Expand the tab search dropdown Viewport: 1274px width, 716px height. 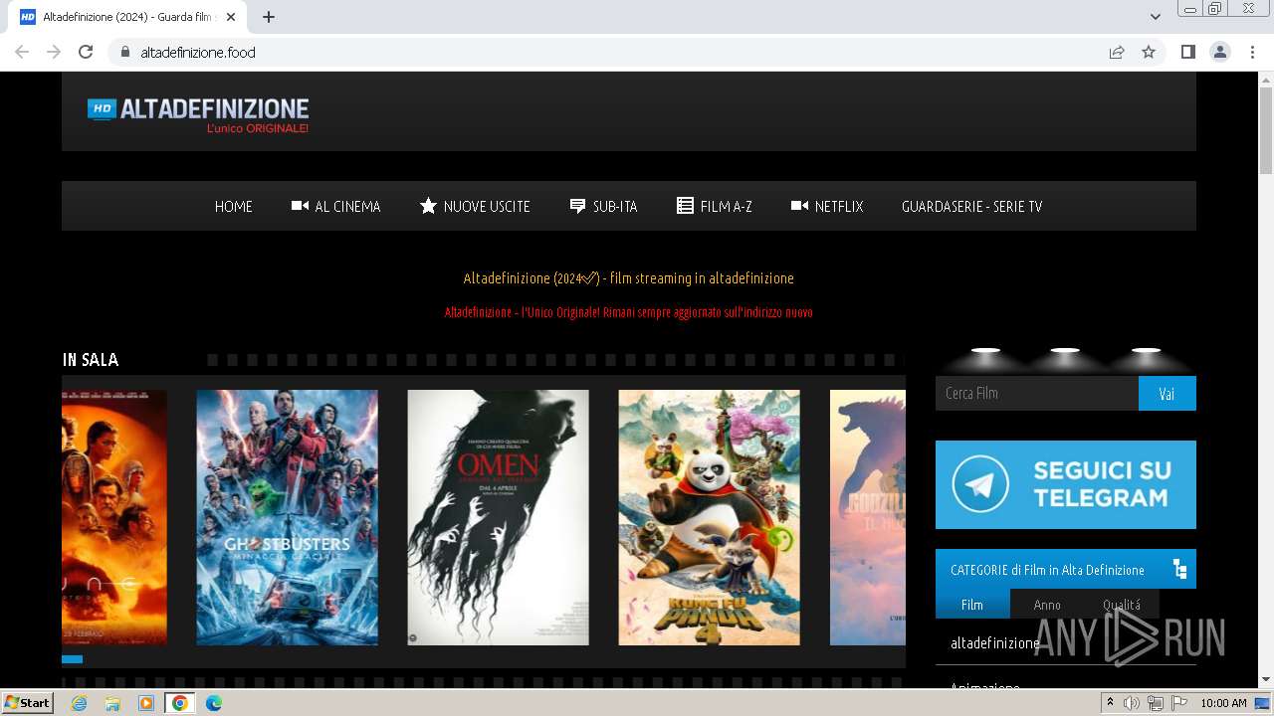(1156, 17)
